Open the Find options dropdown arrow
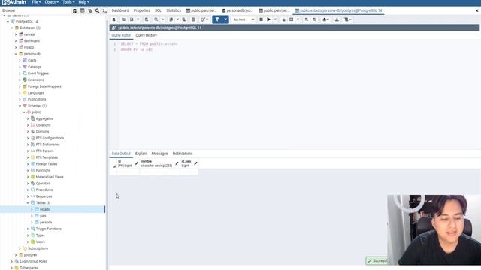The width and height of the screenshot is (481, 270). pos(162,19)
